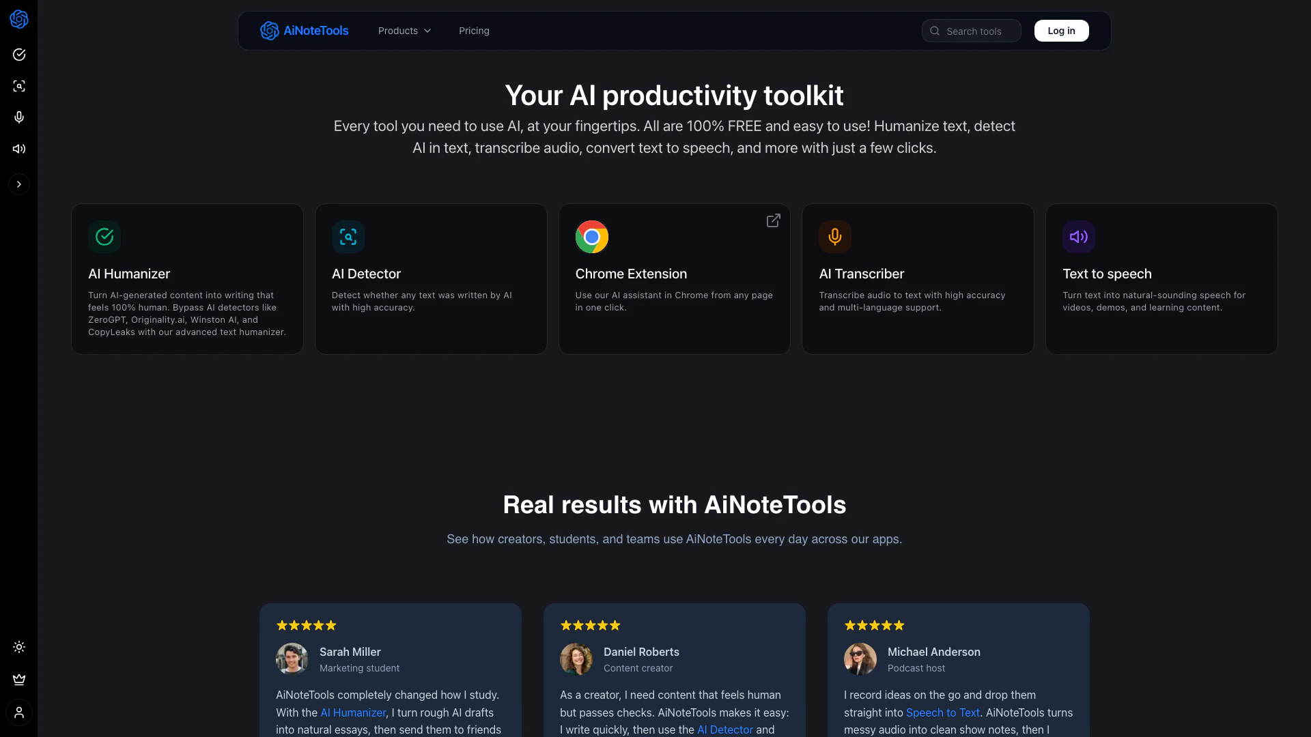
Task: Open the AI Humanizer card
Action: point(187,279)
